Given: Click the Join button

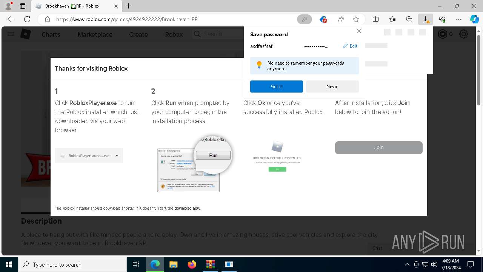Looking at the screenshot, I should pyautogui.click(x=379, y=148).
